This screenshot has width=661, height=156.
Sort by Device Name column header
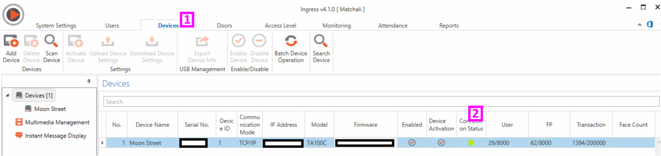[x=152, y=125]
